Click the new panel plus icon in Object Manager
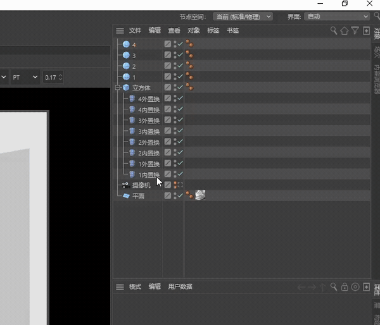This screenshot has width=380, height=325. click(x=366, y=31)
